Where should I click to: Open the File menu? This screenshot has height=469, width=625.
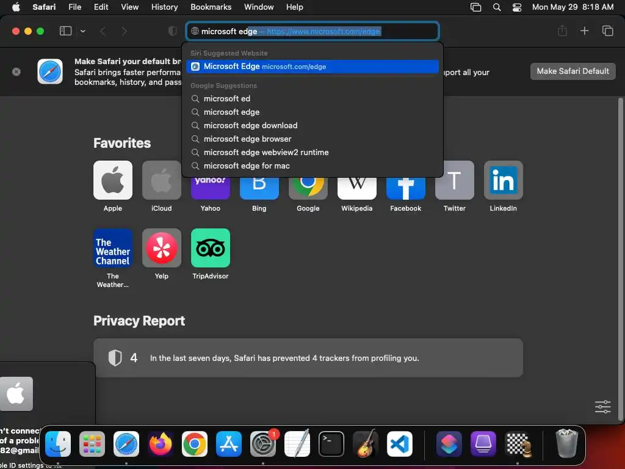[x=74, y=7]
